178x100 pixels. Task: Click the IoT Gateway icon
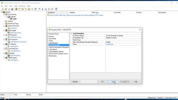pos(6,44)
